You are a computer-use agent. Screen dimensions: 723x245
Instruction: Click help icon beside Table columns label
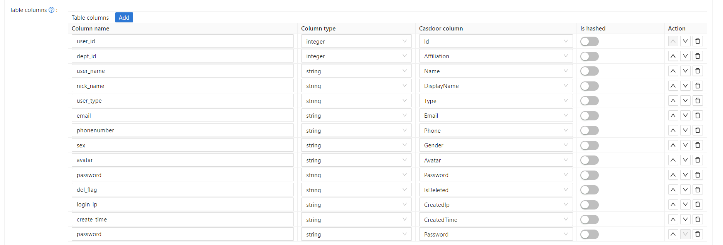pos(51,10)
